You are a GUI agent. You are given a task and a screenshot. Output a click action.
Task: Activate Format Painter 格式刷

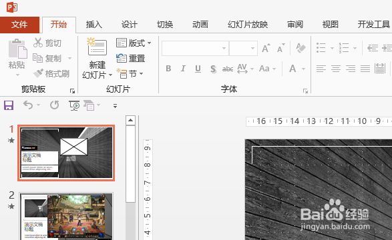pos(51,73)
